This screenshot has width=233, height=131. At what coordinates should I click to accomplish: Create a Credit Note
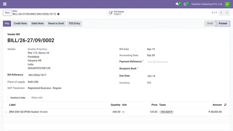(x=20, y=23)
